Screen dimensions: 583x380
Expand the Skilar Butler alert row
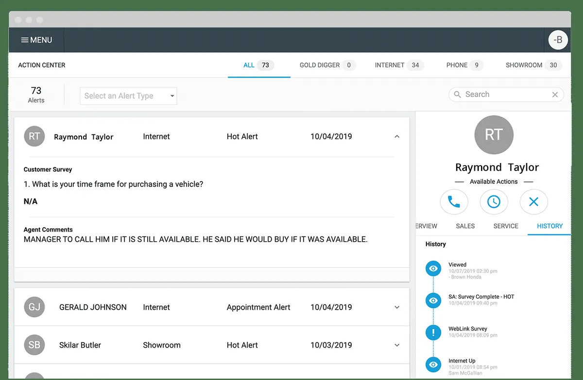coord(397,345)
